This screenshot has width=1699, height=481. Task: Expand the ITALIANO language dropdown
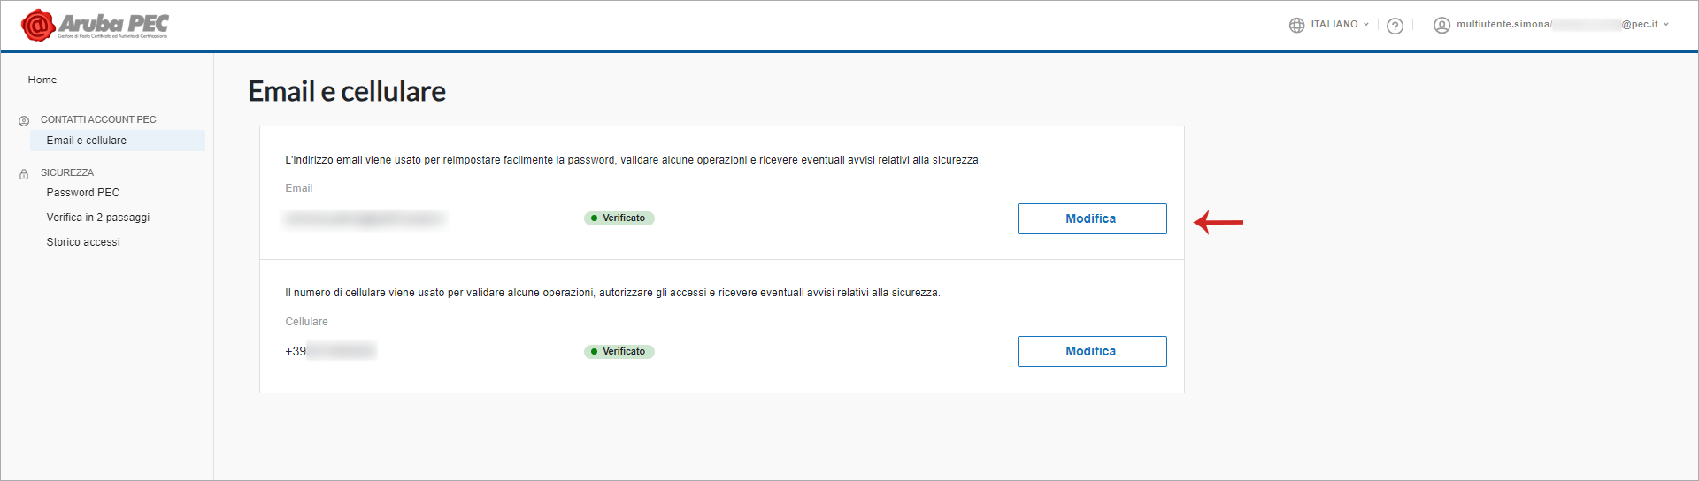pyautogui.click(x=1340, y=25)
